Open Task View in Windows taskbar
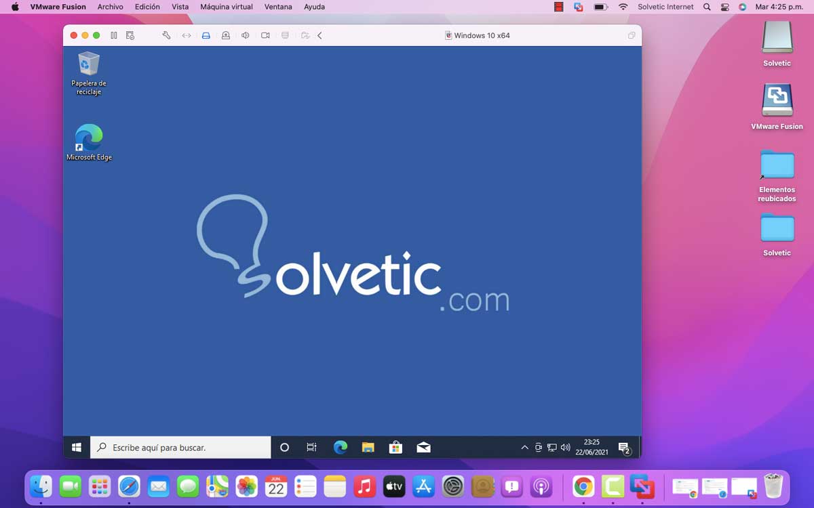The height and width of the screenshot is (508, 814). coord(311,447)
